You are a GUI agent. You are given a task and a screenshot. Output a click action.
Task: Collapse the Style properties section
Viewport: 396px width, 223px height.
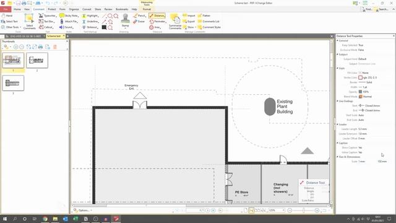pyautogui.click(x=338, y=68)
